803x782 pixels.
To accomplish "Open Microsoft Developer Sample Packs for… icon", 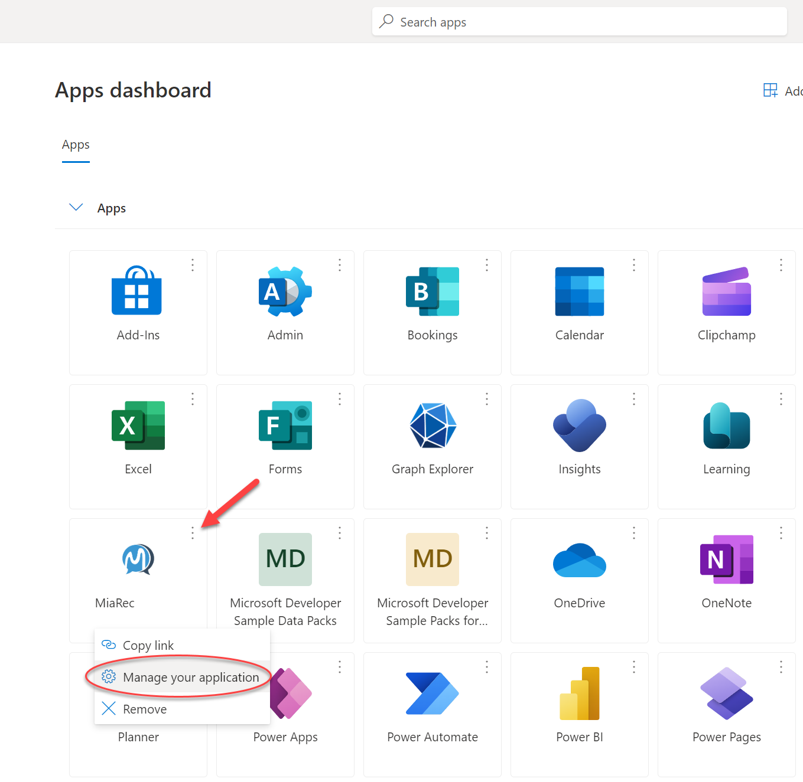I will [x=433, y=559].
